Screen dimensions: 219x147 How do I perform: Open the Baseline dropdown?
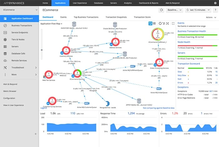pyautogui.click(x=175, y=10)
